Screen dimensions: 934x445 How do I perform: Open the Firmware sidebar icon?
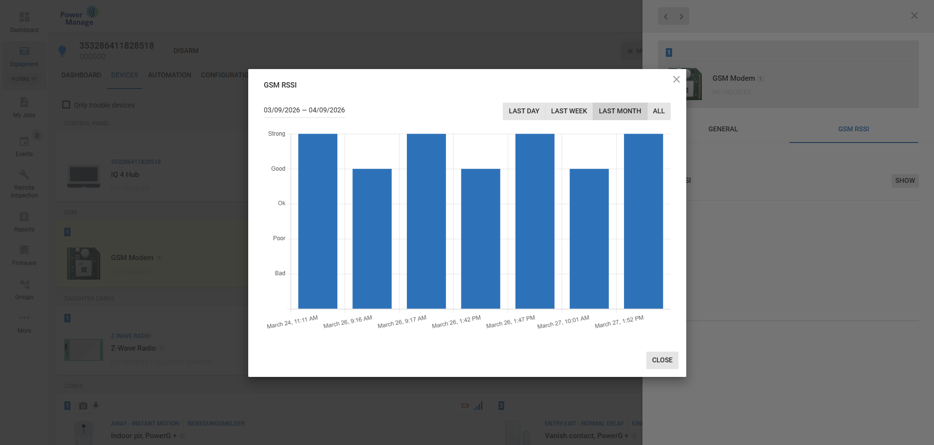pos(24,250)
